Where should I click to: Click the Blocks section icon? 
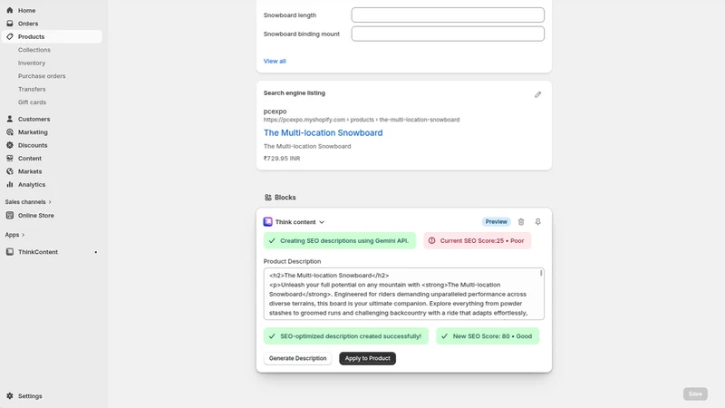tap(268, 198)
